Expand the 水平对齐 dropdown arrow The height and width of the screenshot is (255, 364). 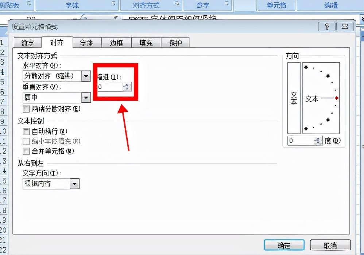tap(86, 76)
